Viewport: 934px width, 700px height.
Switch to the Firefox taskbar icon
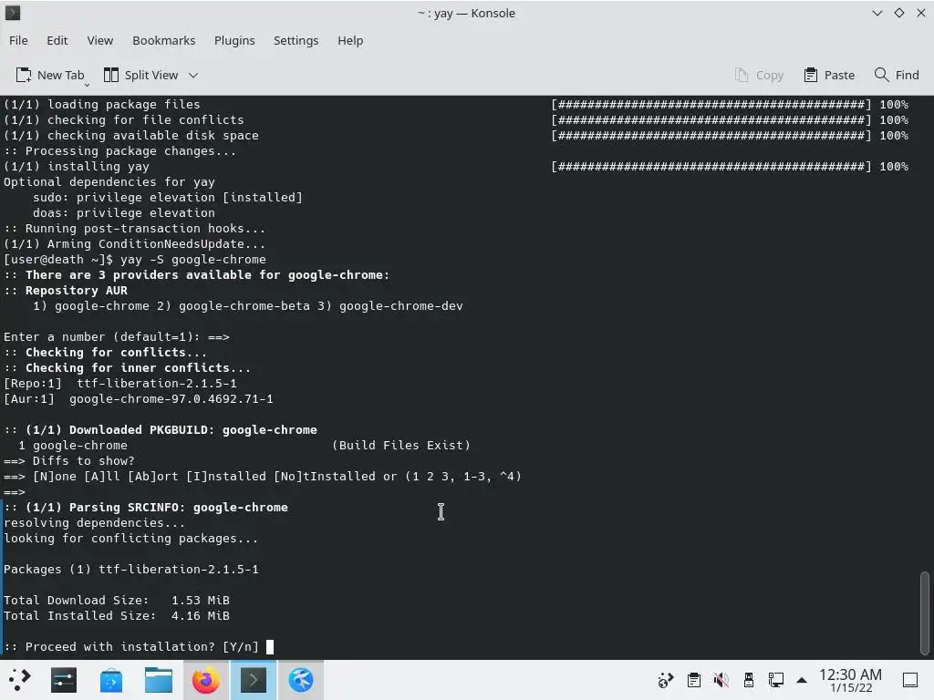click(206, 680)
